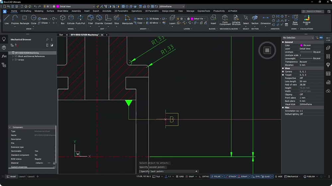Disable POLAR tracking in status bar
The image size is (332, 186).
pyautogui.click(x=217, y=177)
